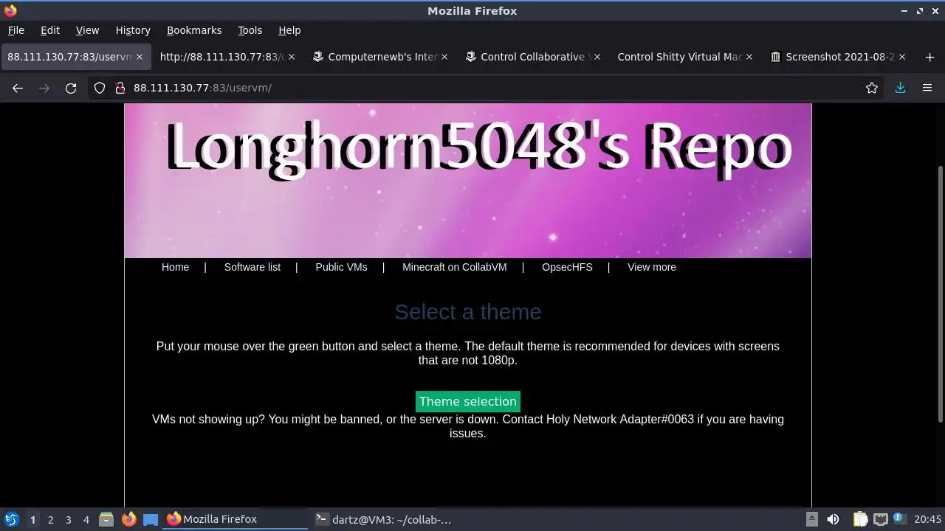Open Minecraft on CollabVM link

(455, 267)
